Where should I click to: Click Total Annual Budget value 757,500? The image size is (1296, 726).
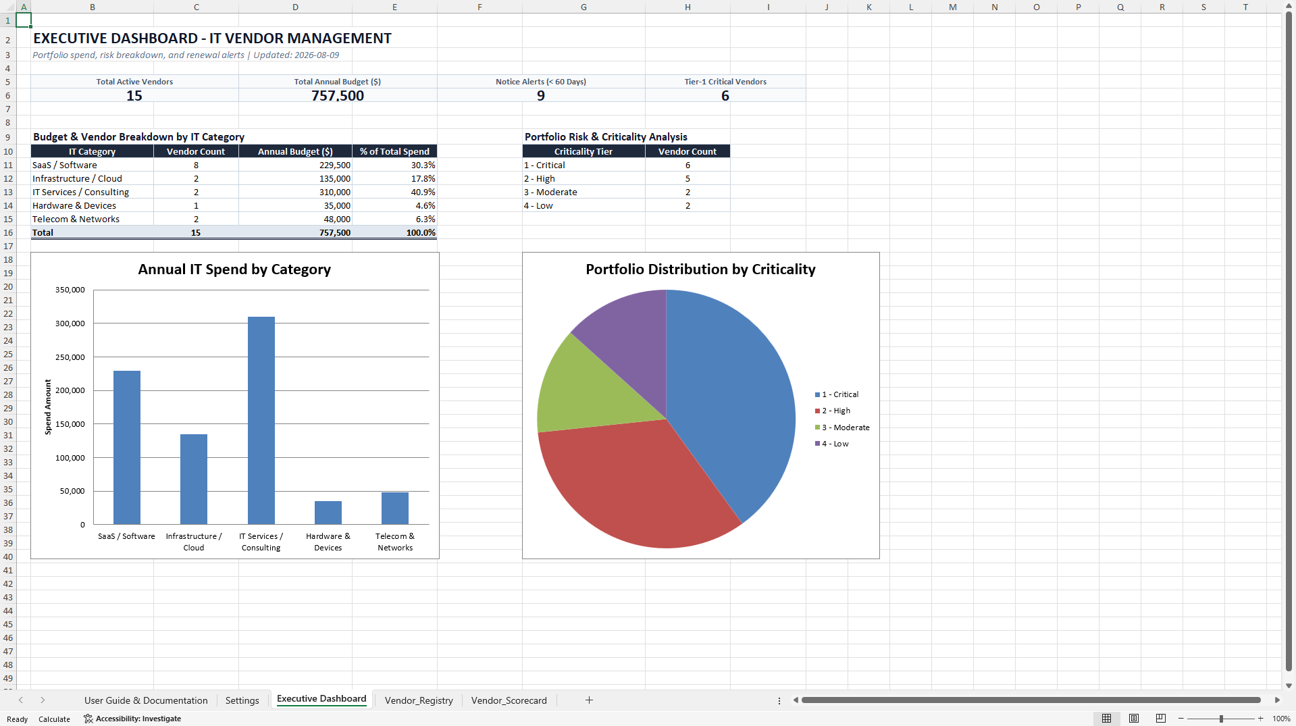[338, 96]
